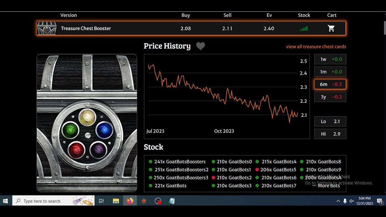The width and height of the screenshot is (386, 217).
Task: Click the 210x GoatBots8 stock entry
Action: click(320, 162)
